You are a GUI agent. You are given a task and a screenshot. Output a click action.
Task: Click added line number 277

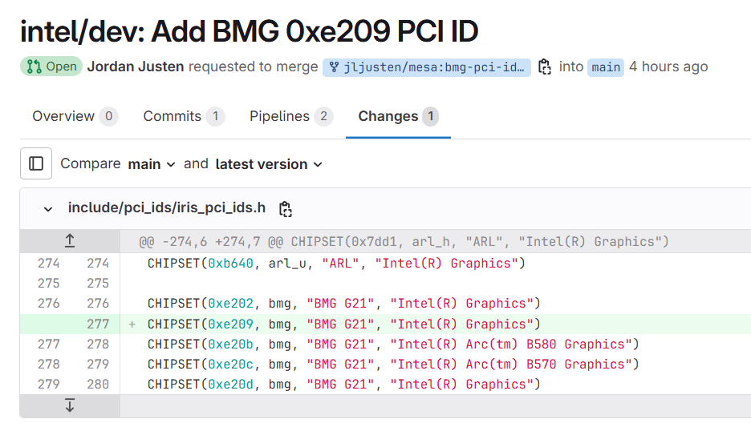[x=98, y=324]
